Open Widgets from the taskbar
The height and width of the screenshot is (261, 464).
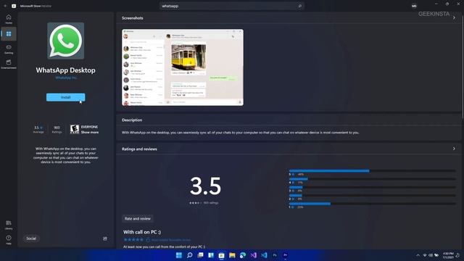click(x=211, y=255)
